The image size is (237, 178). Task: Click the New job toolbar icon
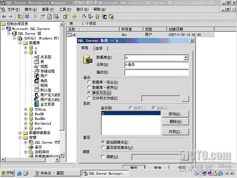[111, 17]
